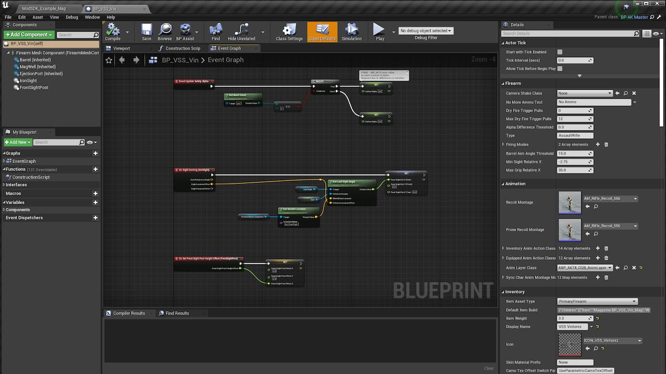Toggle the Details property matrix view icon
The width and height of the screenshot is (666, 374).
[647, 34]
